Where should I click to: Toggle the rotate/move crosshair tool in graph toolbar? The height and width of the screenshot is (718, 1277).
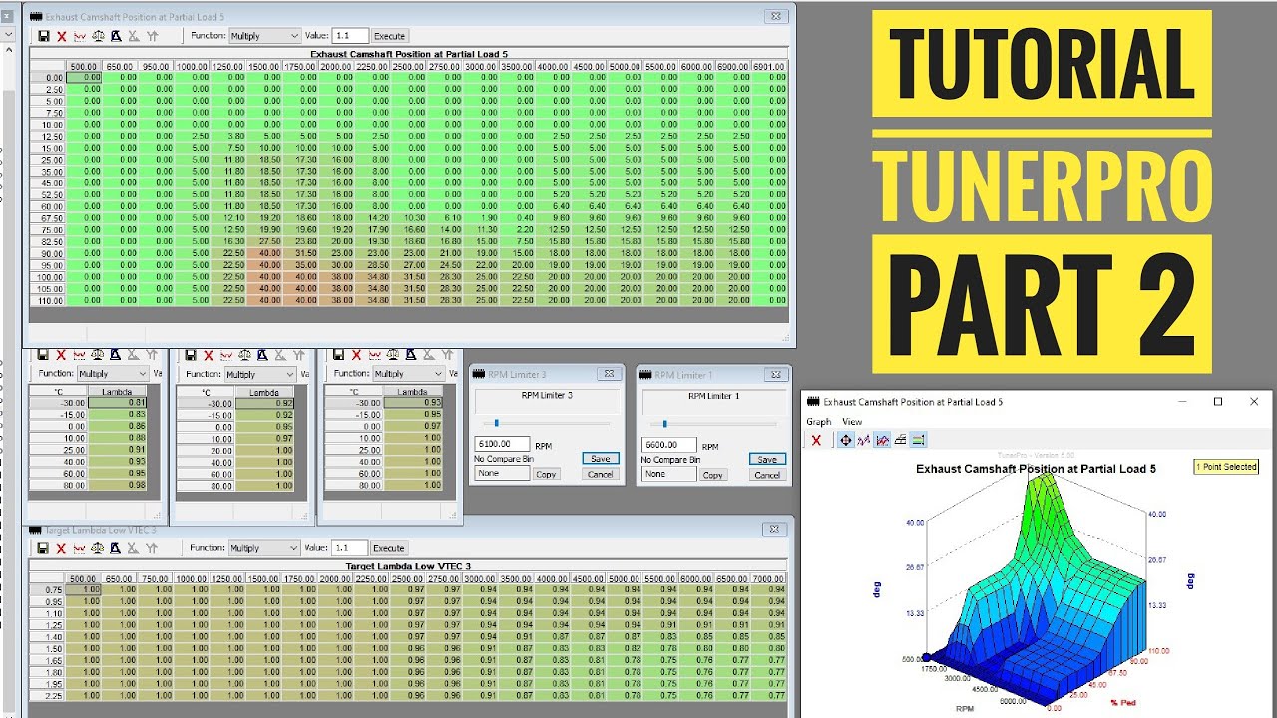click(x=846, y=440)
